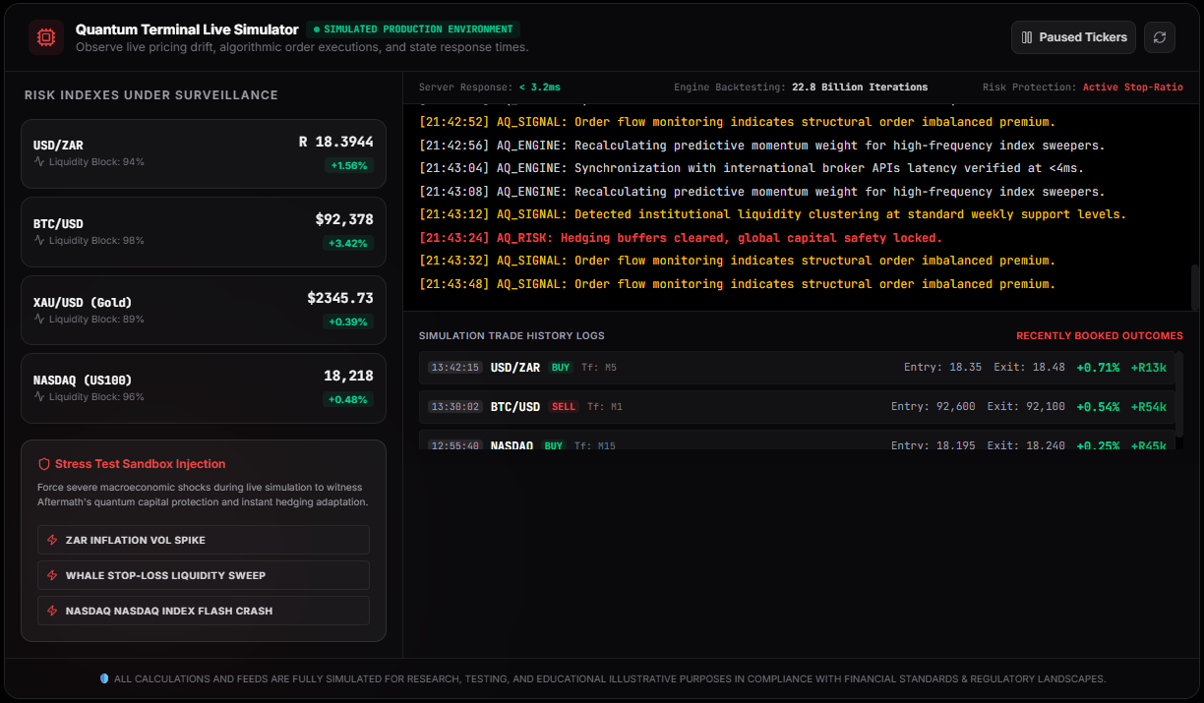The image size is (1204, 703).
Task: Click the +R54k profit value
Action: pyautogui.click(x=1149, y=407)
